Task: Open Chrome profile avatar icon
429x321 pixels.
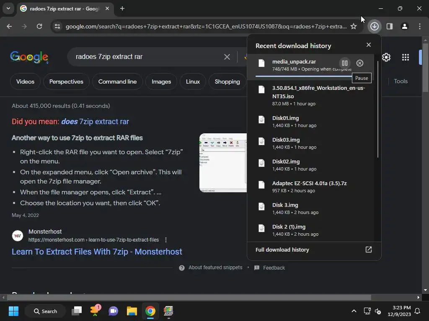Action: (404, 26)
